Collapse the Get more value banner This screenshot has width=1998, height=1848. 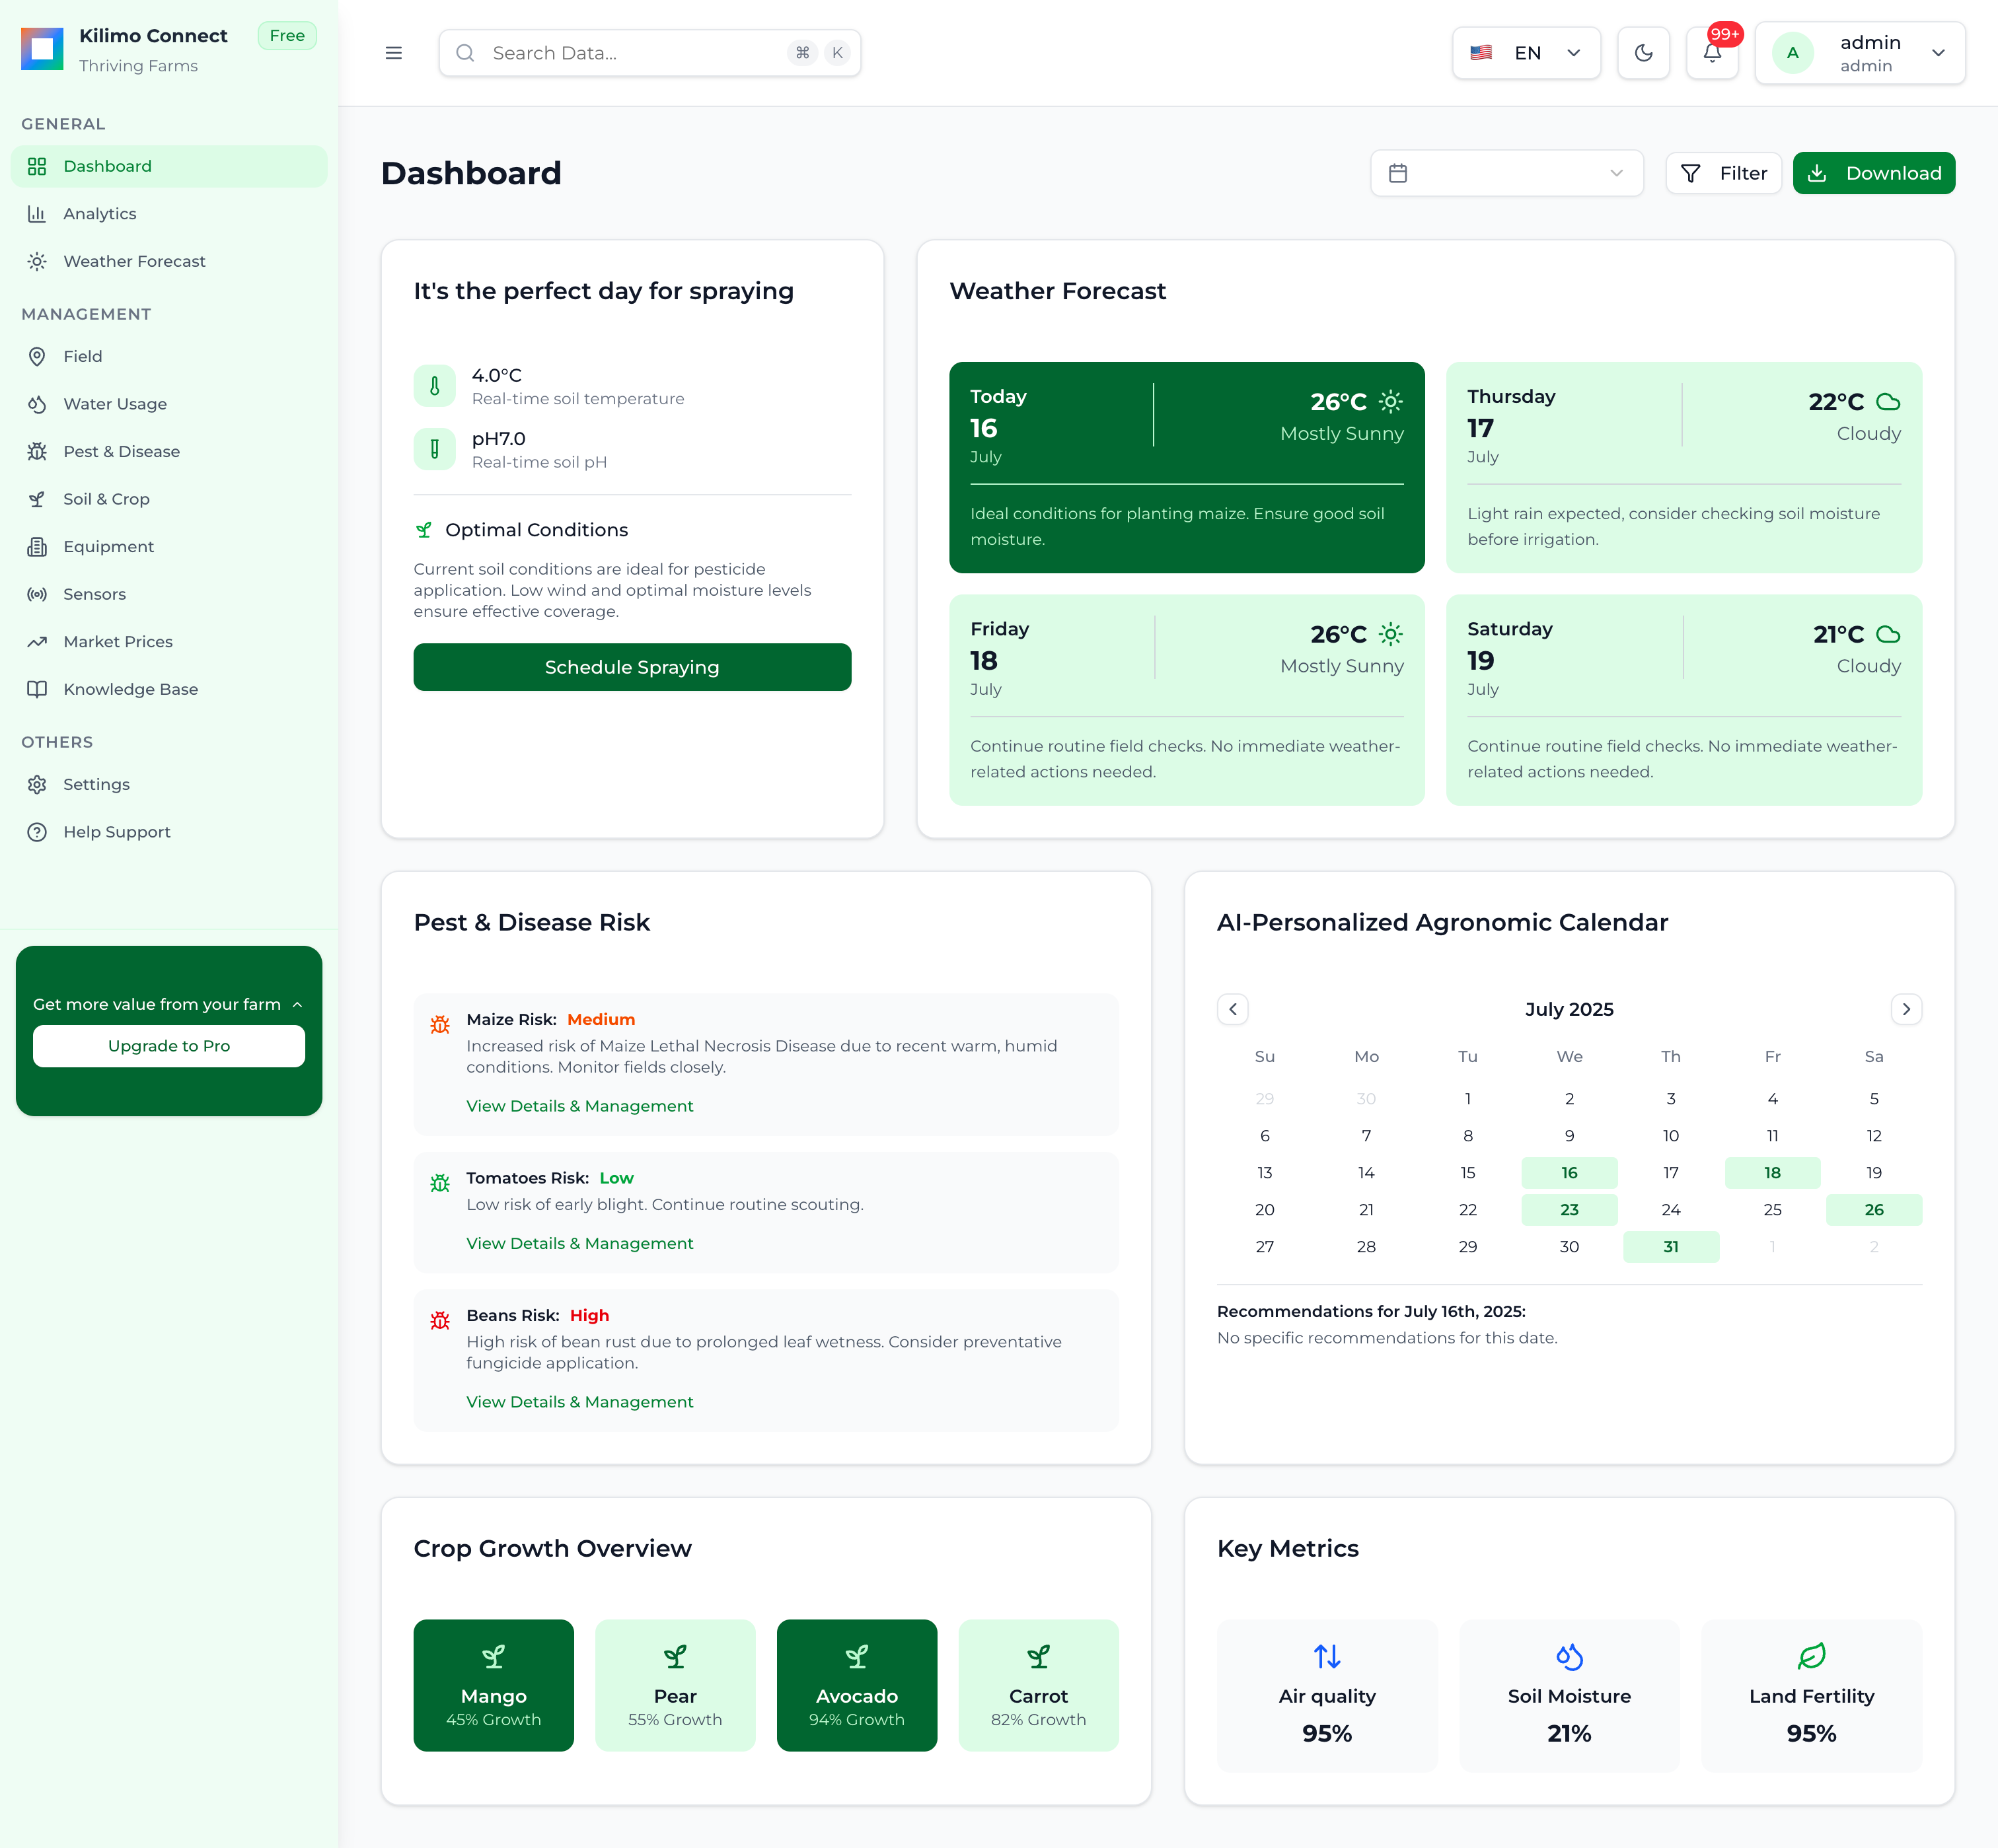tap(297, 1004)
